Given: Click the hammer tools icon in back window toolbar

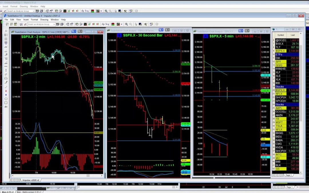Looking at the screenshot, I should pyautogui.click(x=125, y=11).
